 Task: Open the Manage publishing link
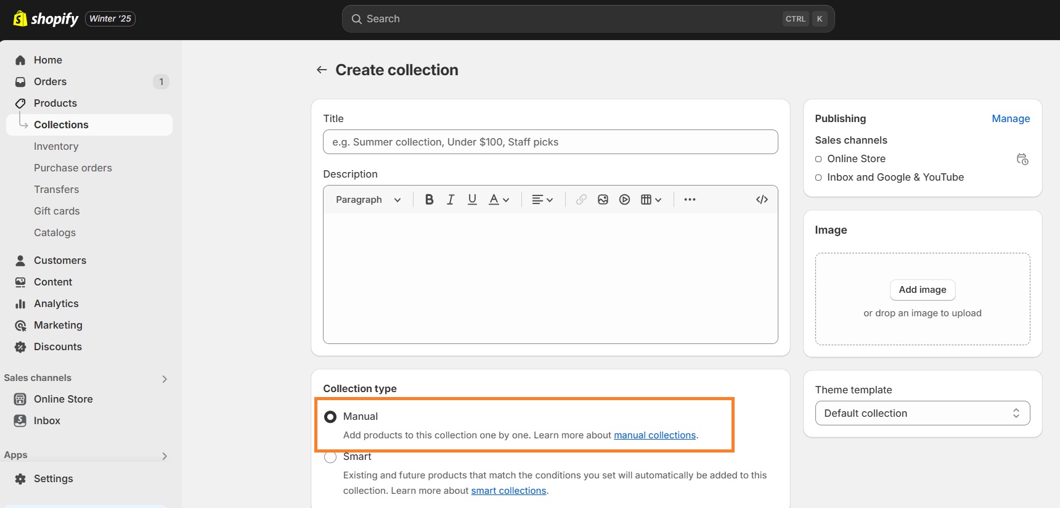click(1010, 118)
